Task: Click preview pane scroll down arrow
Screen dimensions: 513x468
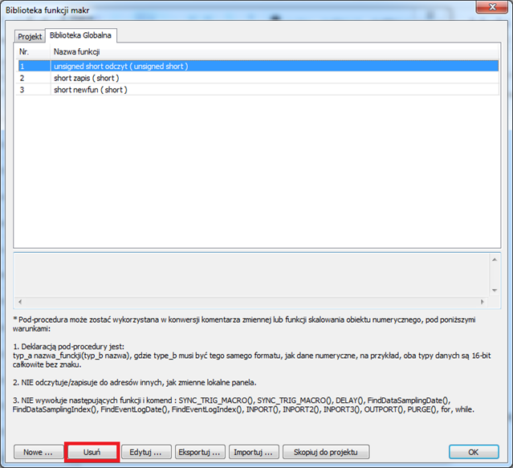Action: 495,290
